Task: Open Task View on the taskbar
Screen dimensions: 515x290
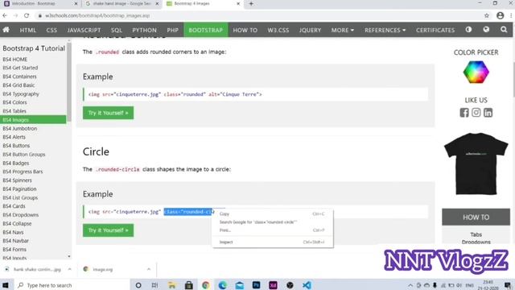Action: pos(154,285)
